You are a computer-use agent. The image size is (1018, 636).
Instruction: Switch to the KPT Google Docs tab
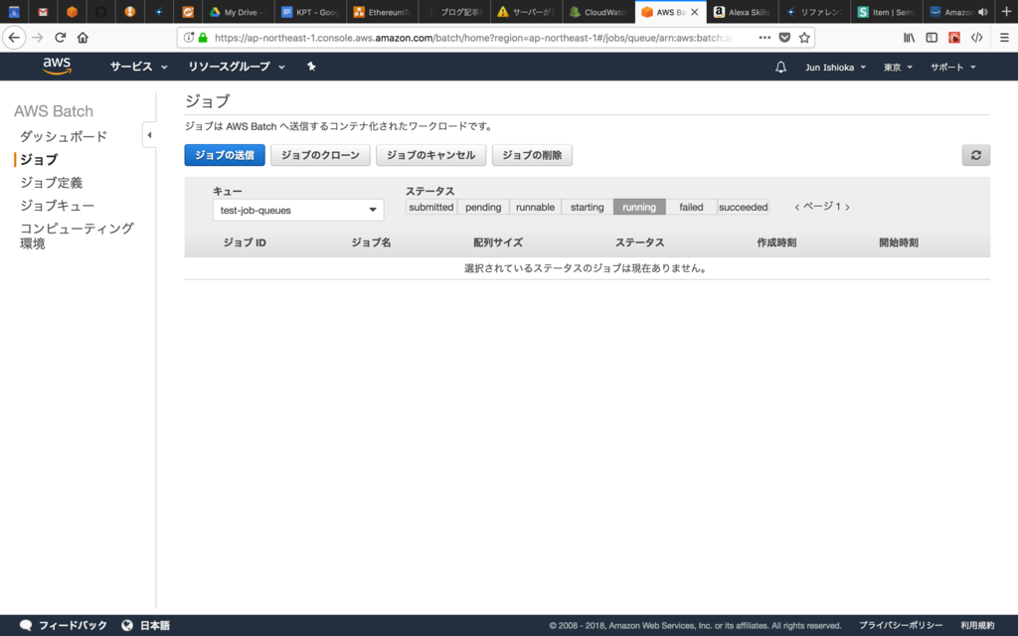310,12
